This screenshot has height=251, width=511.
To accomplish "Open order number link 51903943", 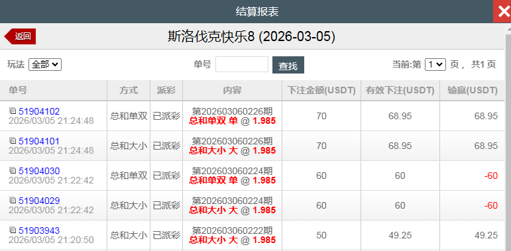I will point(39,231).
